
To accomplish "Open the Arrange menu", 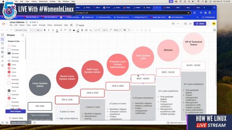I will point(42,25).
